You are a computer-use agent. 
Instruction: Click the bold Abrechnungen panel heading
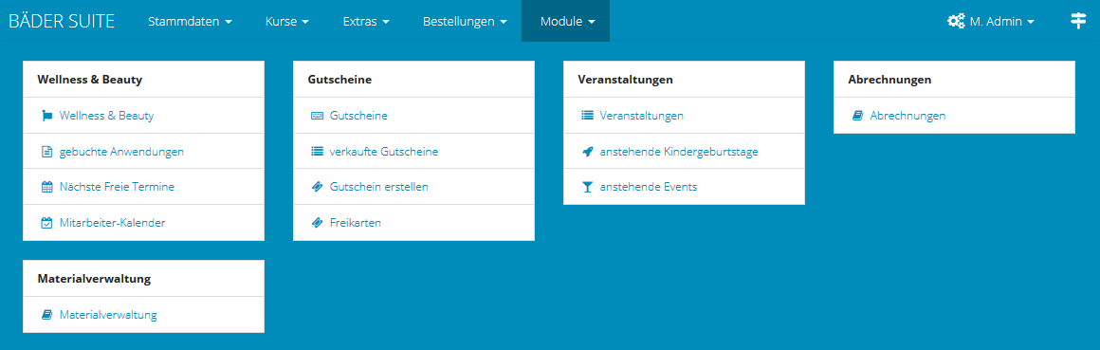(x=889, y=80)
